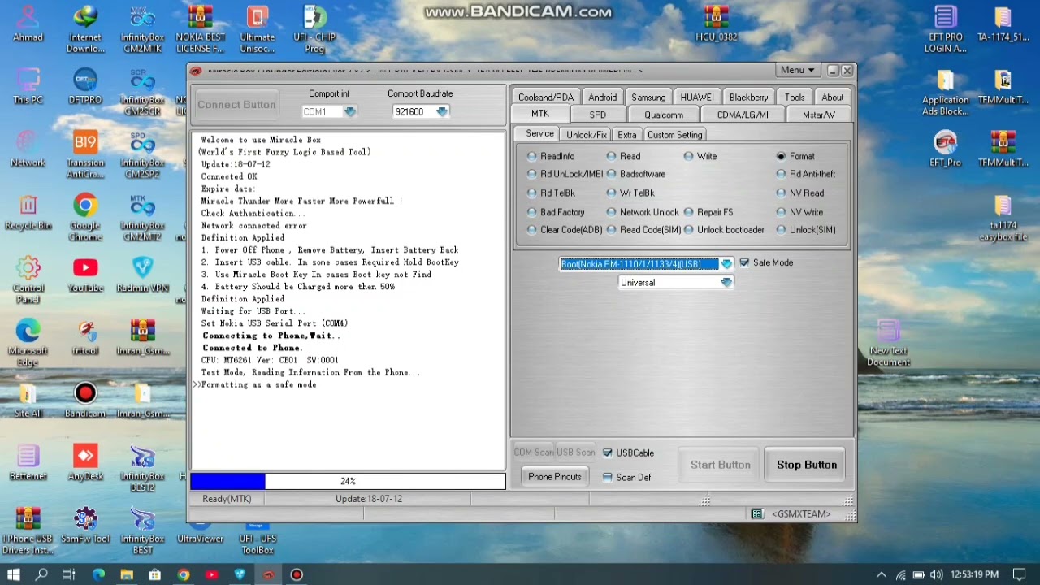
Task: Open the SamFw Tool desktop icon
Action: pos(85,524)
